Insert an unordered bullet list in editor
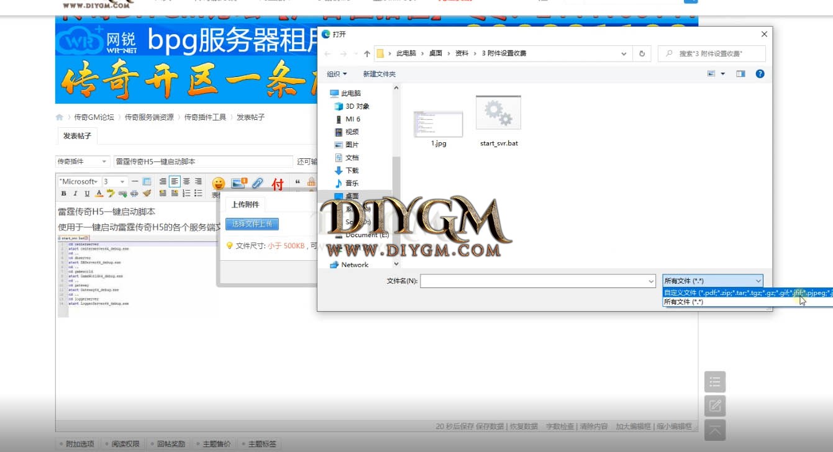 point(198,193)
